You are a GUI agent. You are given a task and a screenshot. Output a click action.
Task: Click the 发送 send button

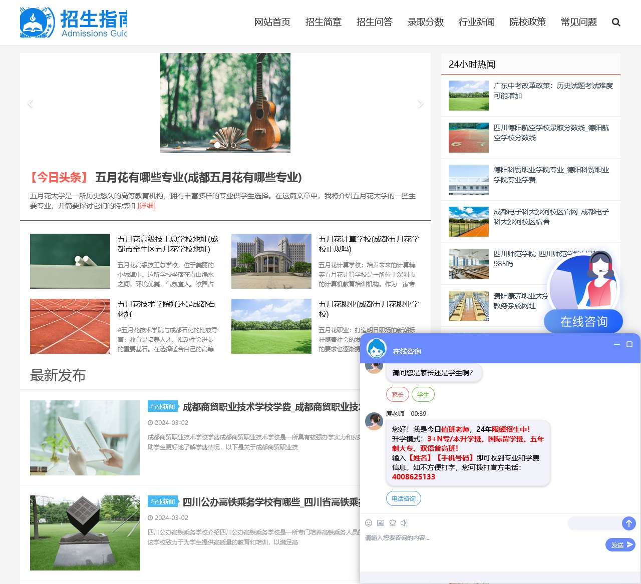[x=620, y=545]
